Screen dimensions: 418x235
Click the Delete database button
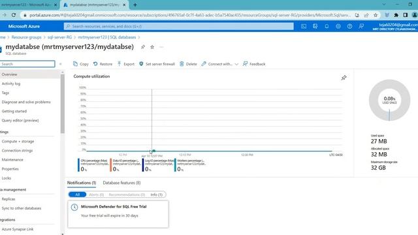(x=188, y=64)
